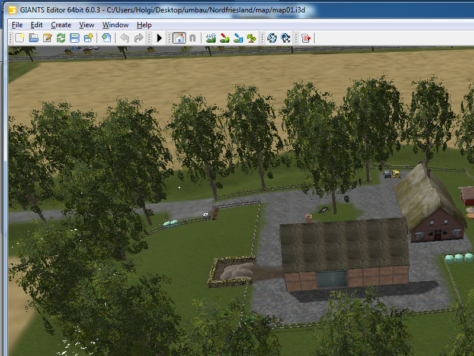Click the Redo arrow icon
The height and width of the screenshot is (356, 474).
[139, 38]
